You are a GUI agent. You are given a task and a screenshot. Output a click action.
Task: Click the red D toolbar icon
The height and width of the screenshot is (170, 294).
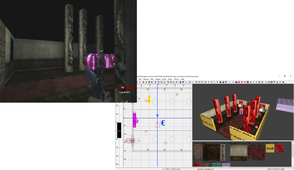click(x=245, y=82)
